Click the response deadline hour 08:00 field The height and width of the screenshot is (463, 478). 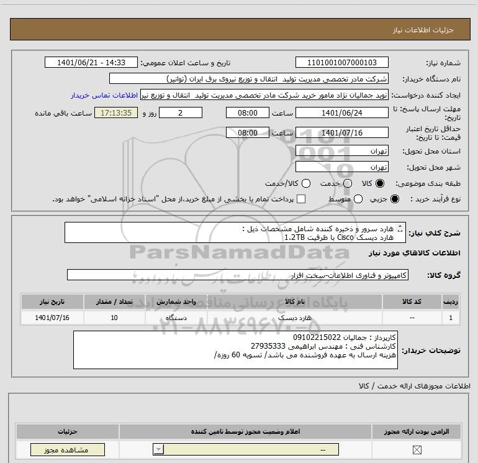[248, 112]
